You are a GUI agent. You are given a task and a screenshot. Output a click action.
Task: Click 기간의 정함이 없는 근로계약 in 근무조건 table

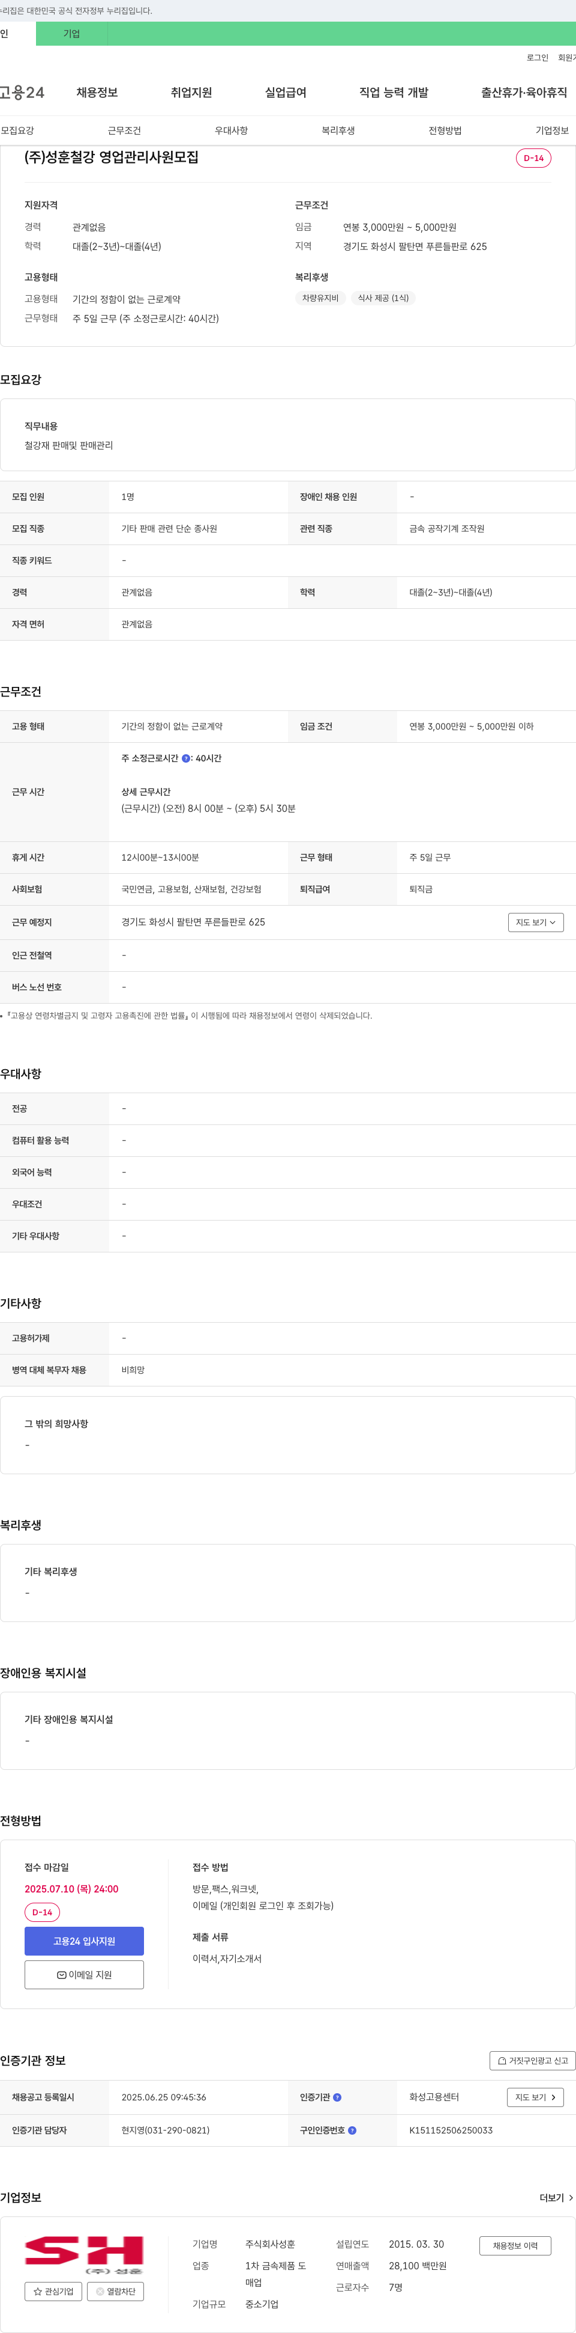pyautogui.click(x=172, y=725)
